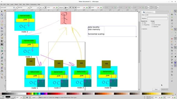Open the font size unit 'pt' dropdown
Image resolution: width=177 pixels, height=99 pixels.
pyautogui.click(x=42, y=7)
